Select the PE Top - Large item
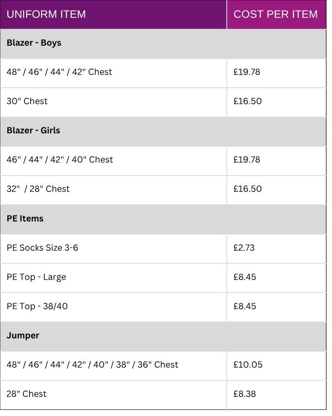The width and height of the screenshot is (332, 416). [x=36, y=277]
